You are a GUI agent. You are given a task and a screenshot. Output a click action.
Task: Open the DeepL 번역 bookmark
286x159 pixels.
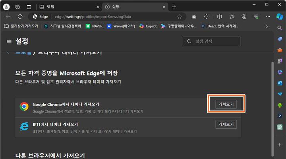pyautogui.click(x=220, y=26)
